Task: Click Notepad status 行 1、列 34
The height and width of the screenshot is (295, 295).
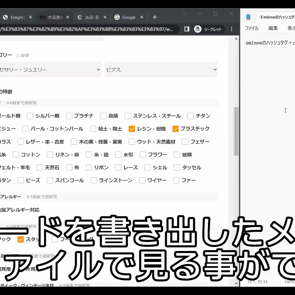Action: [x=257, y=282]
